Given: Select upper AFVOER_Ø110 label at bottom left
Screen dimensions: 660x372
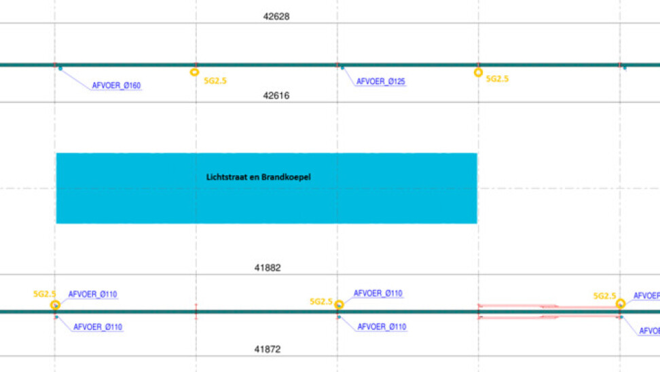Looking at the screenshot, I should tap(92, 295).
